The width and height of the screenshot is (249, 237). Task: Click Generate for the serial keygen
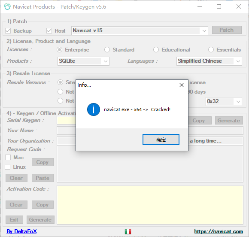pos(229,120)
